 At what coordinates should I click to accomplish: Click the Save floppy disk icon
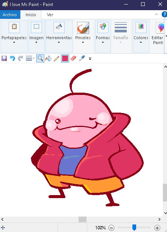point(4,58)
